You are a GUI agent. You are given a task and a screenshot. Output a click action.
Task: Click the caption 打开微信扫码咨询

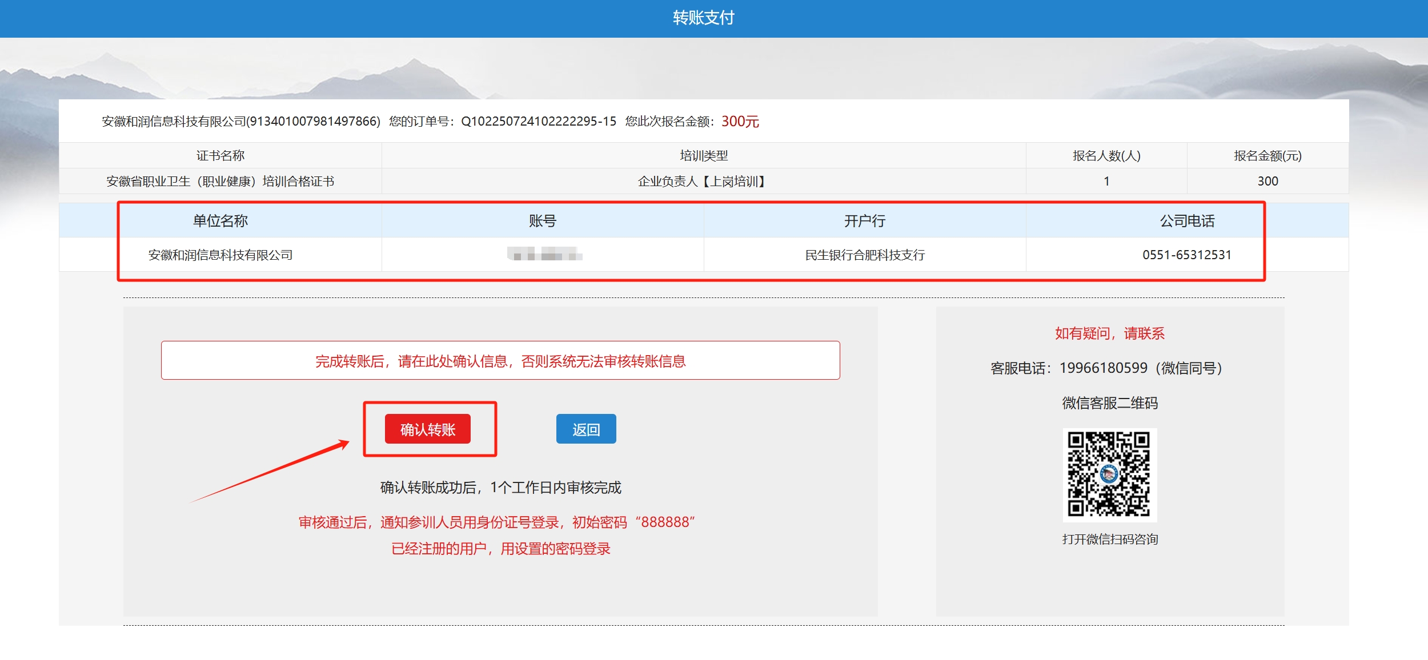coord(1109,539)
